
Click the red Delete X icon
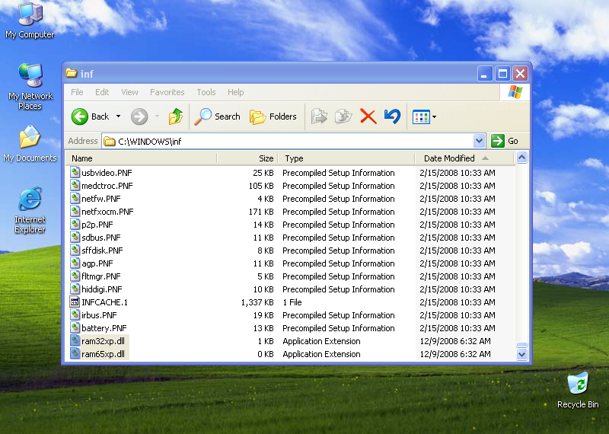[368, 116]
